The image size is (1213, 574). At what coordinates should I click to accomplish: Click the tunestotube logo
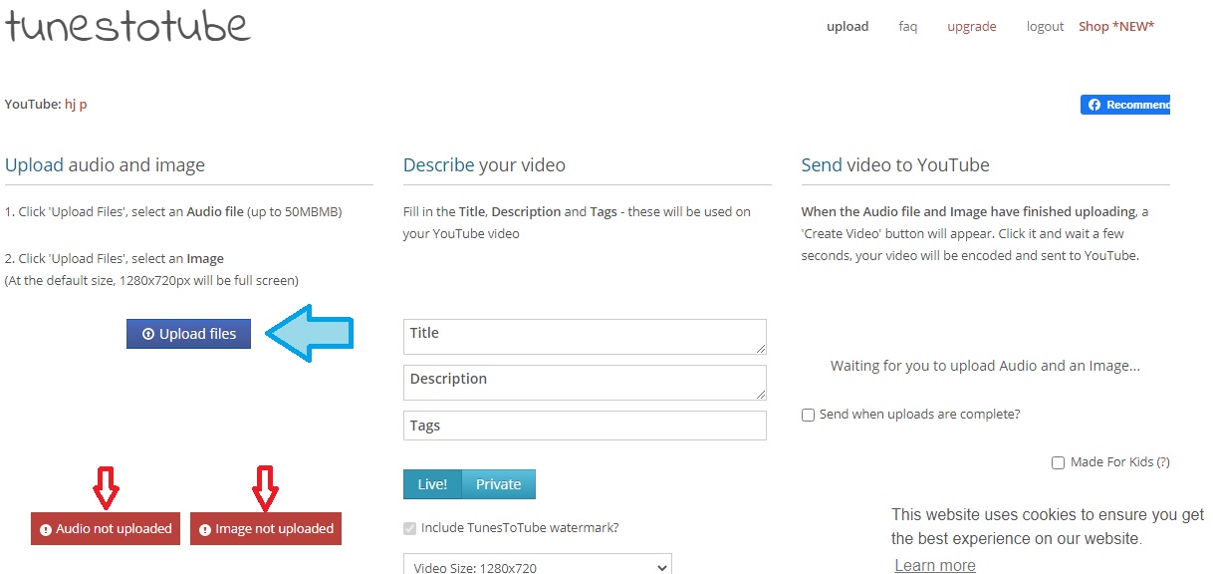click(127, 24)
